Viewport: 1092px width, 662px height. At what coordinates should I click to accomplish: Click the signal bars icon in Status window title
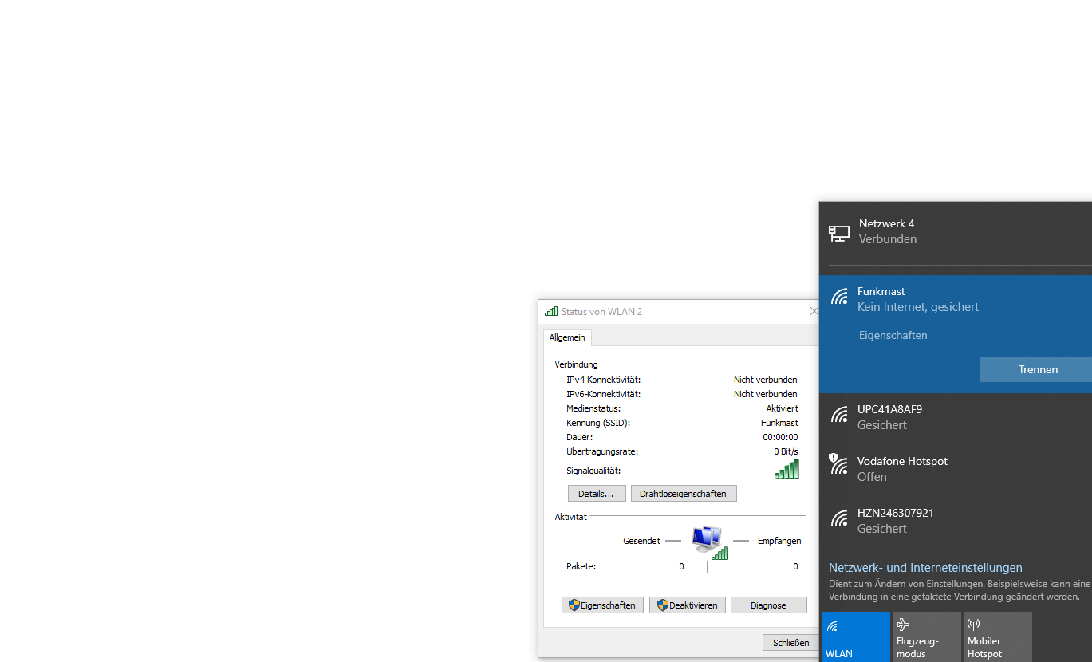(551, 311)
